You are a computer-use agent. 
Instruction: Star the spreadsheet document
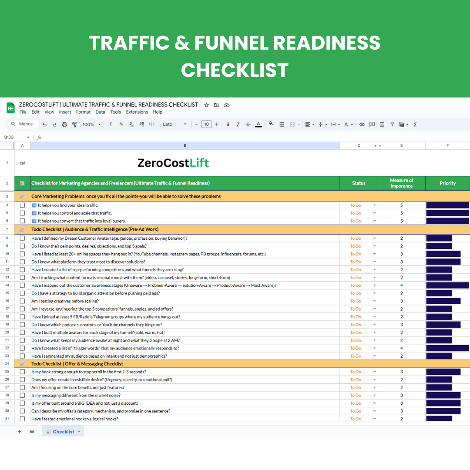(x=207, y=105)
